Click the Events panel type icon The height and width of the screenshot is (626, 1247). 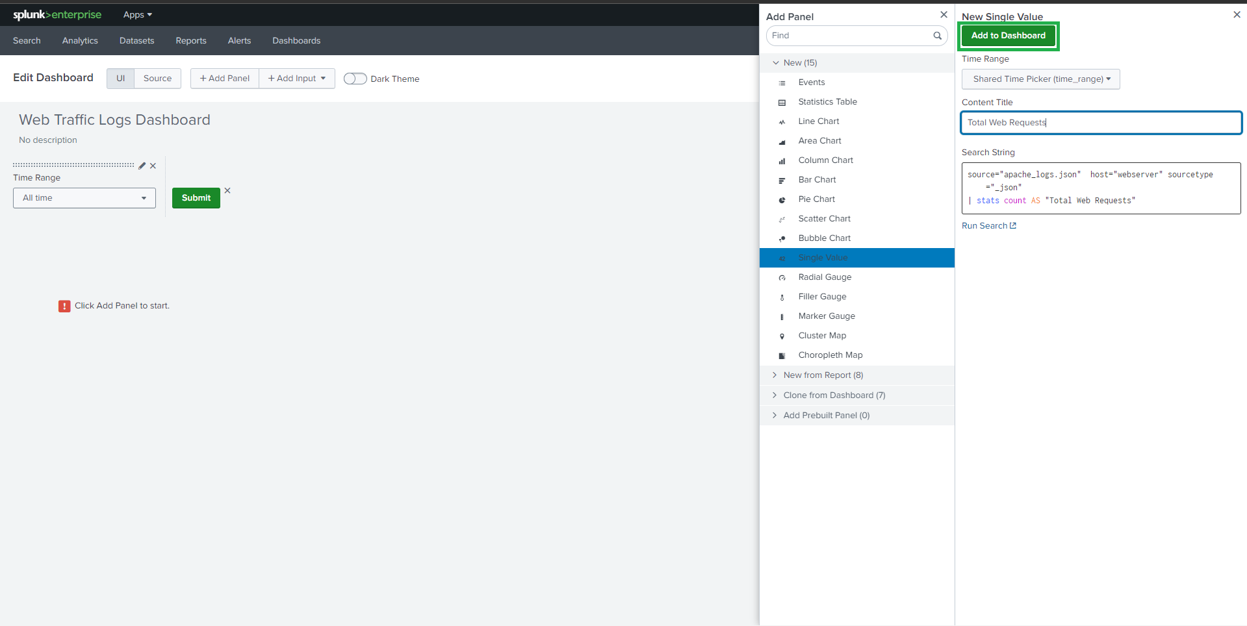[782, 83]
